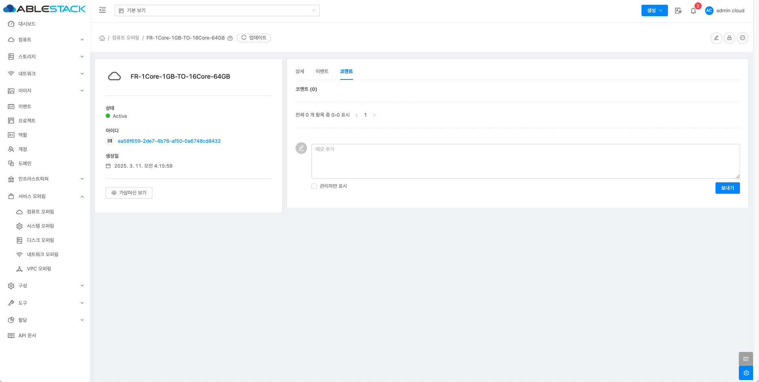This screenshot has height=382, width=759.
Task: Click FR-1Core-1GB-TO-16Core-64GB in the breadcrumb
Action: tap(186, 38)
